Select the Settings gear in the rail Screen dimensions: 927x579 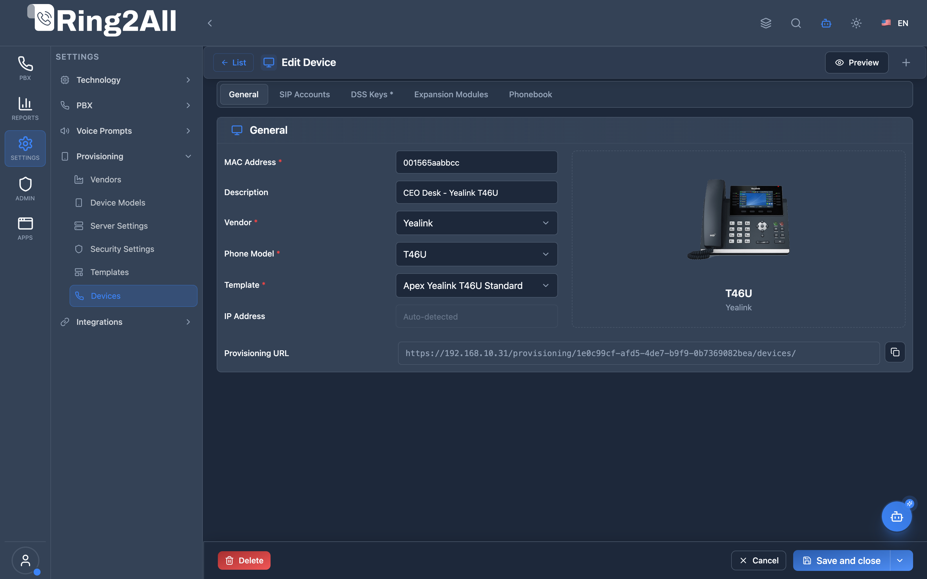pyautogui.click(x=25, y=149)
